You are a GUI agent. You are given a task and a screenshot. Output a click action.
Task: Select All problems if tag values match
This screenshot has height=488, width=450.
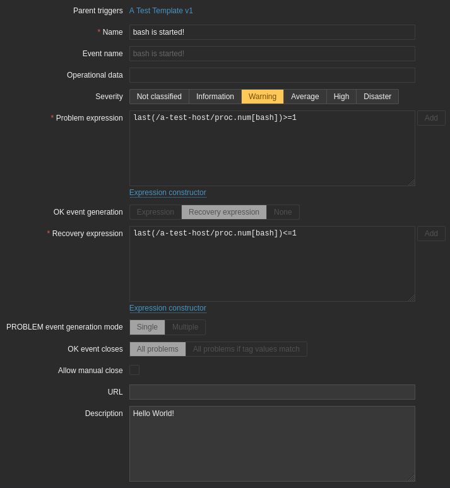[246, 349]
